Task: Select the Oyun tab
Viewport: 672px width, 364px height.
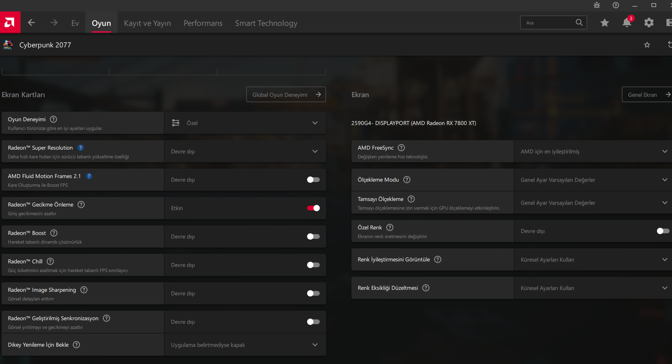Action: pos(101,23)
